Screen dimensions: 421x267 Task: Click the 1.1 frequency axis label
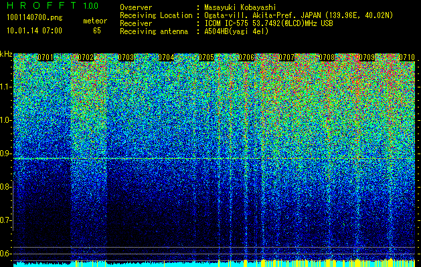(x=5, y=87)
